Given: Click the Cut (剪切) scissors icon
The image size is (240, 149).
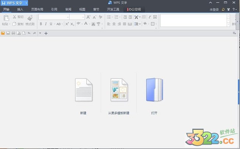Looking at the screenshot, I should (x=14, y=17).
